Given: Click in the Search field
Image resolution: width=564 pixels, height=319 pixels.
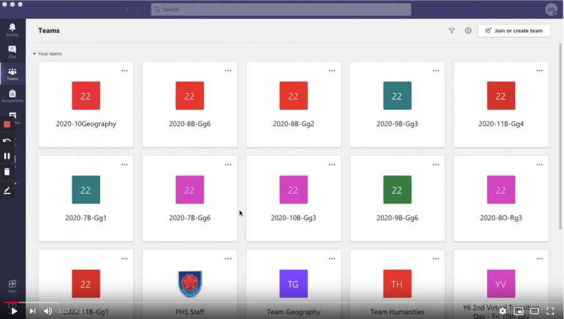Looking at the screenshot, I should [x=281, y=9].
